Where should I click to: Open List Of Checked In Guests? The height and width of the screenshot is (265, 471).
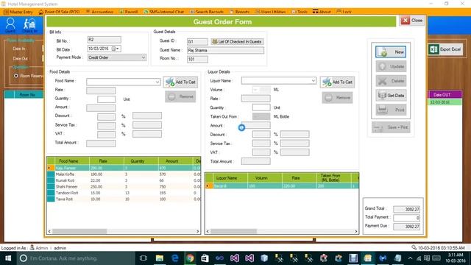tap(237, 41)
